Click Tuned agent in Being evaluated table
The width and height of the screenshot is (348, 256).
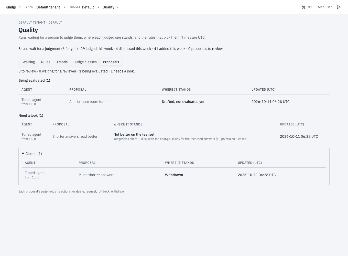31,100
